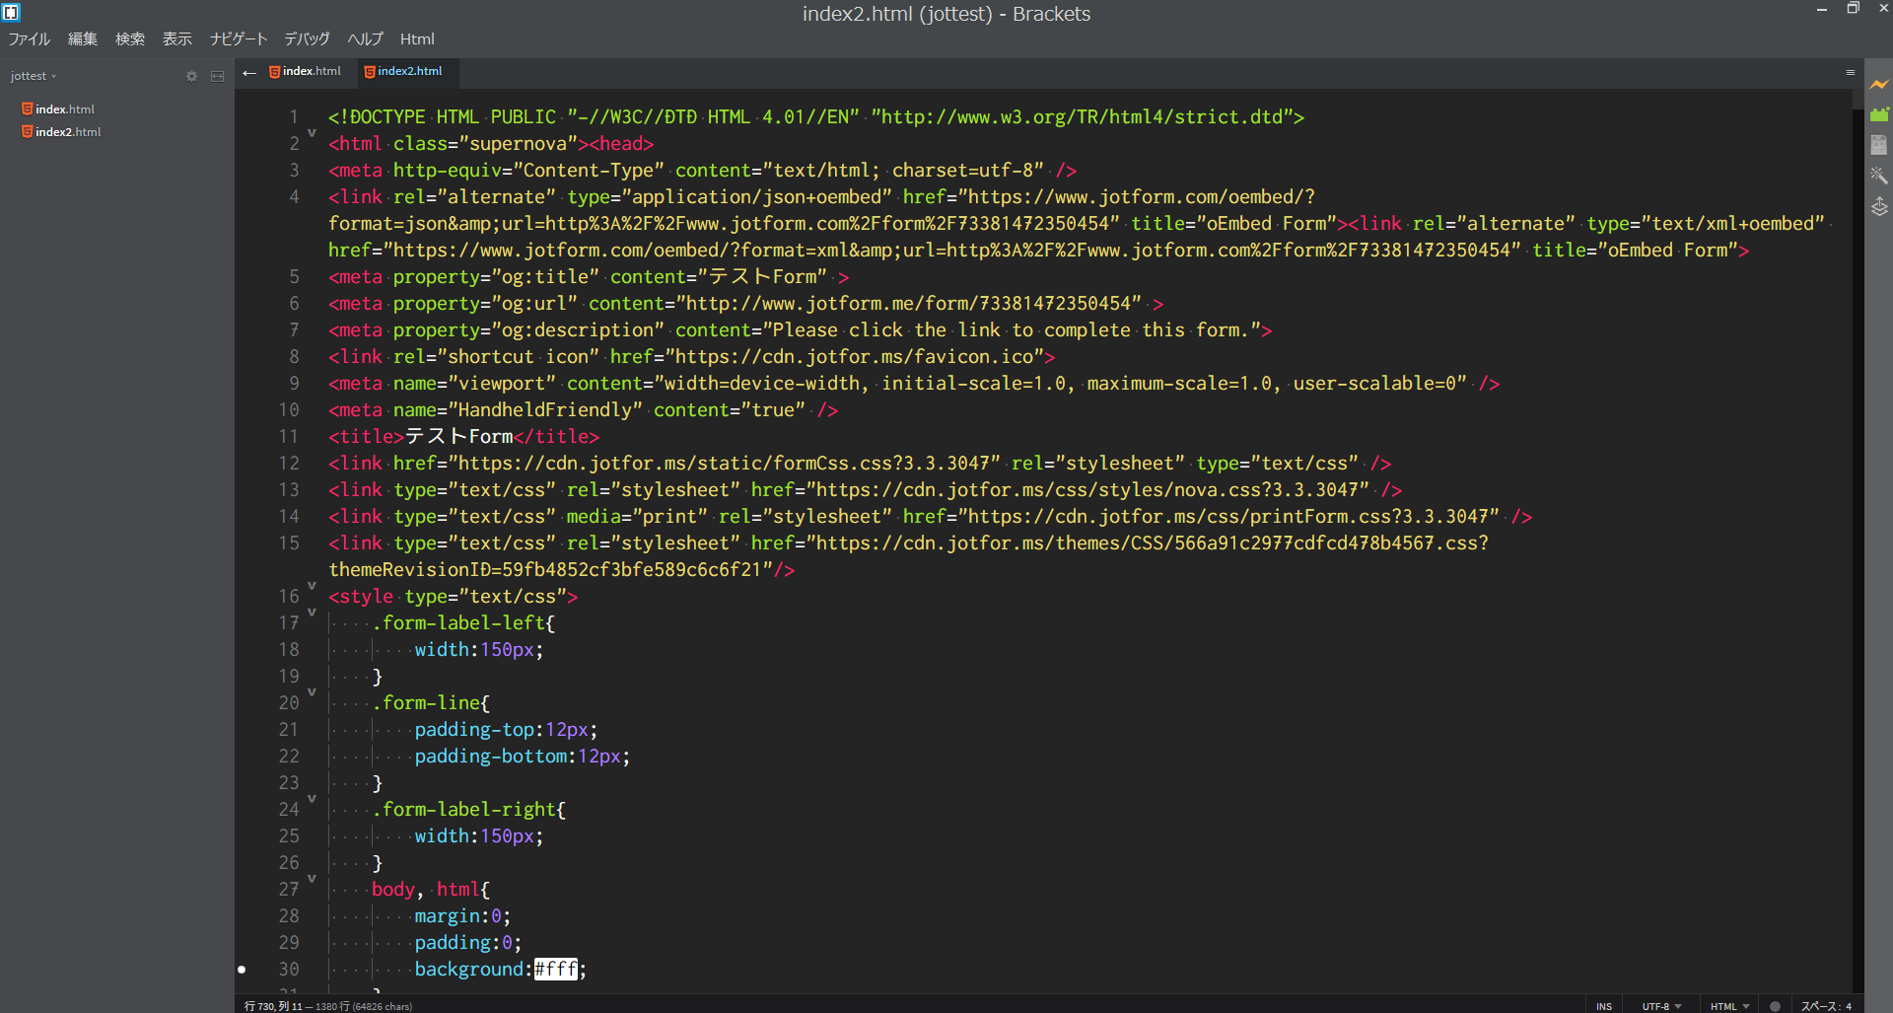Open the Extension Manager brick icon
1893x1013 pixels.
[1879, 114]
